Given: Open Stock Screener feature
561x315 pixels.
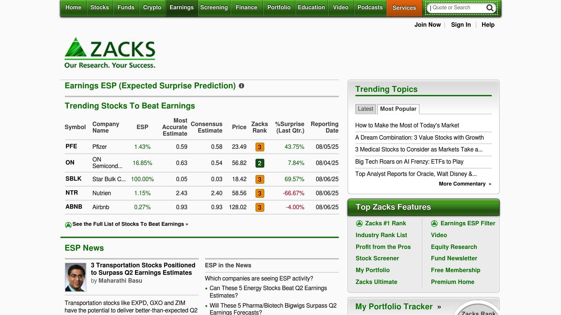Looking at the screenshot, I should click(377, 258).
